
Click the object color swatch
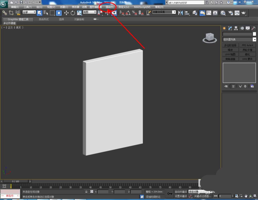click(254, 34)
